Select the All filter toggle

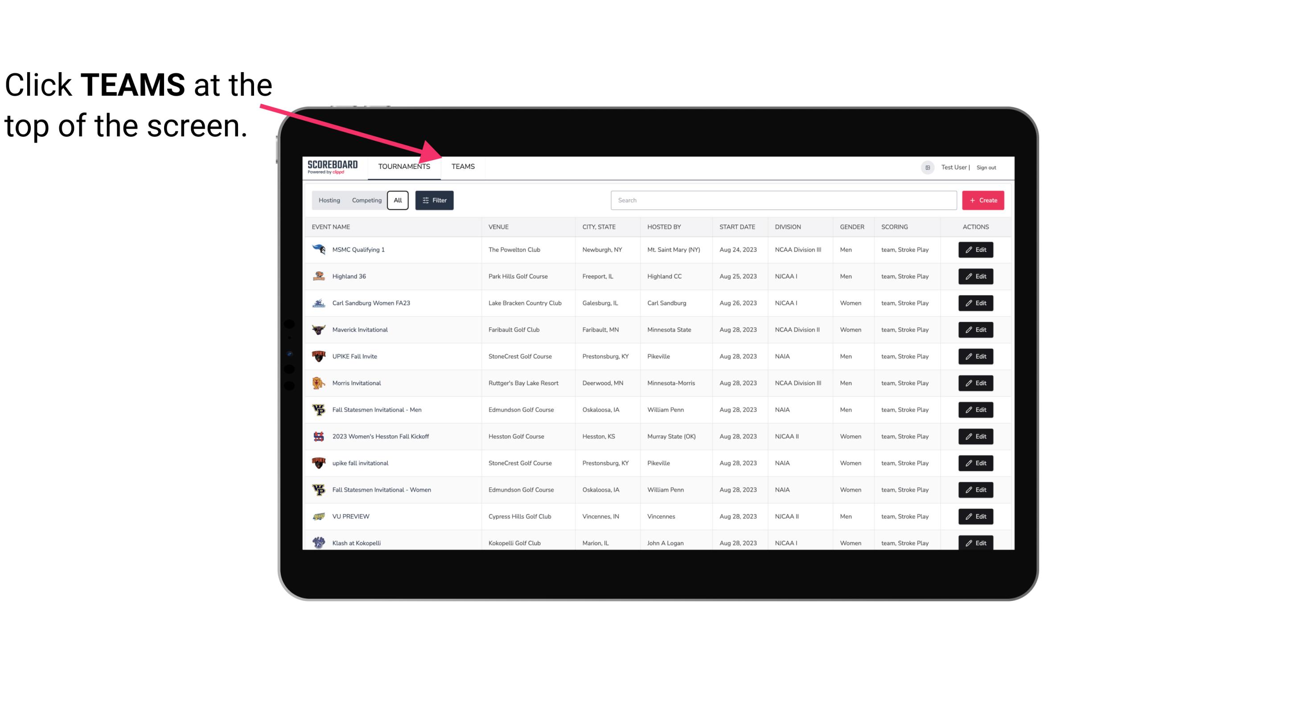click(398, 200)
